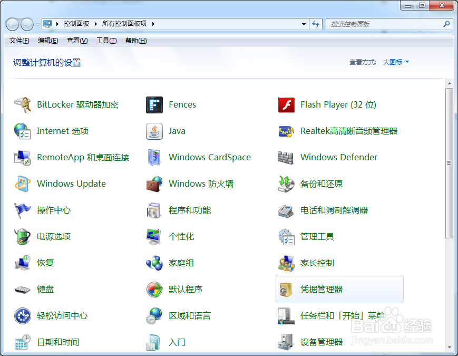Open the 编辑(E) menu
Viewport: 458px width, 356px height.
48,41
